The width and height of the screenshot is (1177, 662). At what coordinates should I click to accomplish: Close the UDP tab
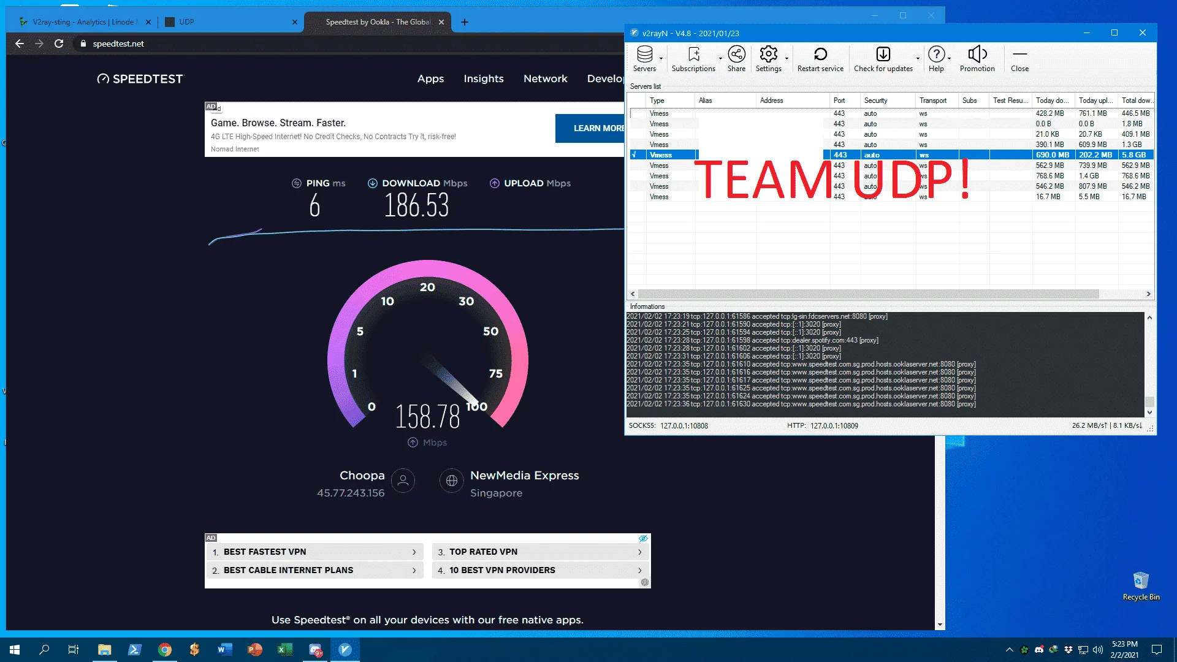tap(295, 22)
